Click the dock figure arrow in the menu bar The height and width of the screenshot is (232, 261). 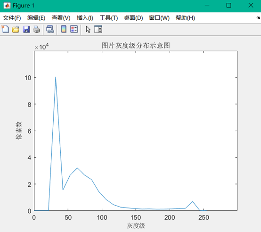click(x=258, y=17)
